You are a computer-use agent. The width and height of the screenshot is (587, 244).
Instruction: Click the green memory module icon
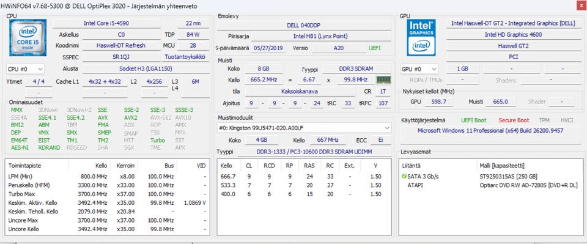click(x=383, y=79)
